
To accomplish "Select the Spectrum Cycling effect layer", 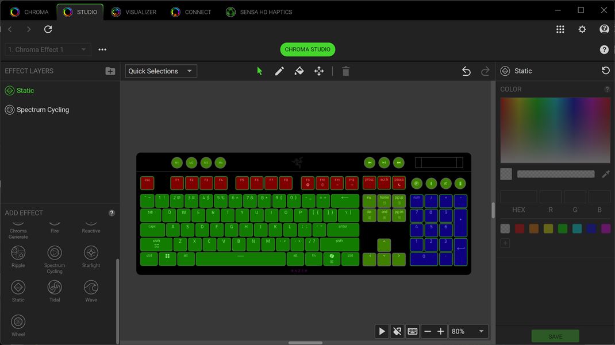I will click(60, 110).
